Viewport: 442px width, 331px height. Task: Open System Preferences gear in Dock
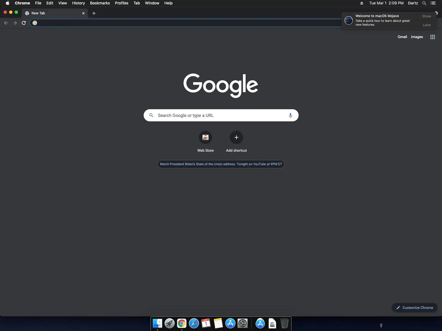[243, 323]
